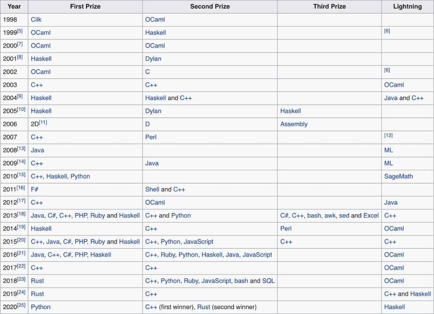
Task: Click footnote [12] in 2007 Lightning cell
Action: tap(388, 136)
